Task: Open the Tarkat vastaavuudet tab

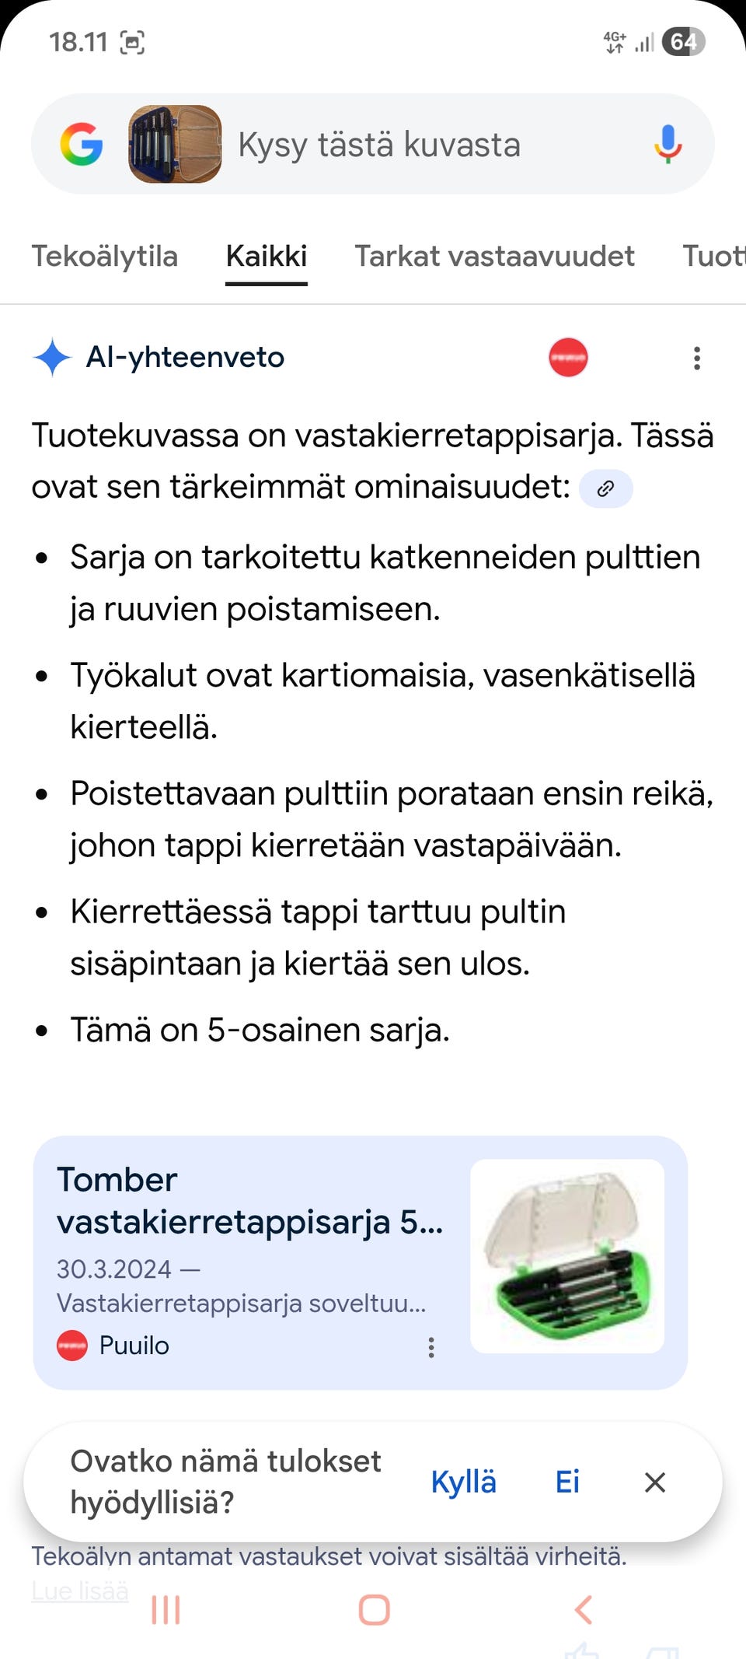Action: point(495,256)
